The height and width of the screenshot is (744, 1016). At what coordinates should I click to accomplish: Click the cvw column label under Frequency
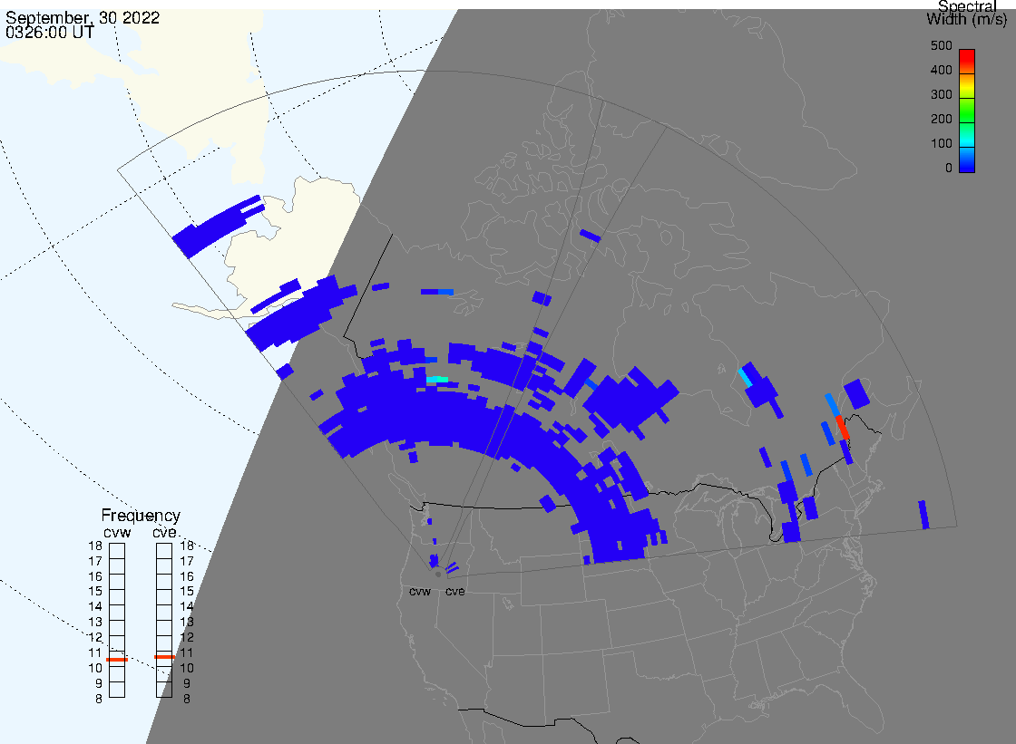click(x=117, y=532)
